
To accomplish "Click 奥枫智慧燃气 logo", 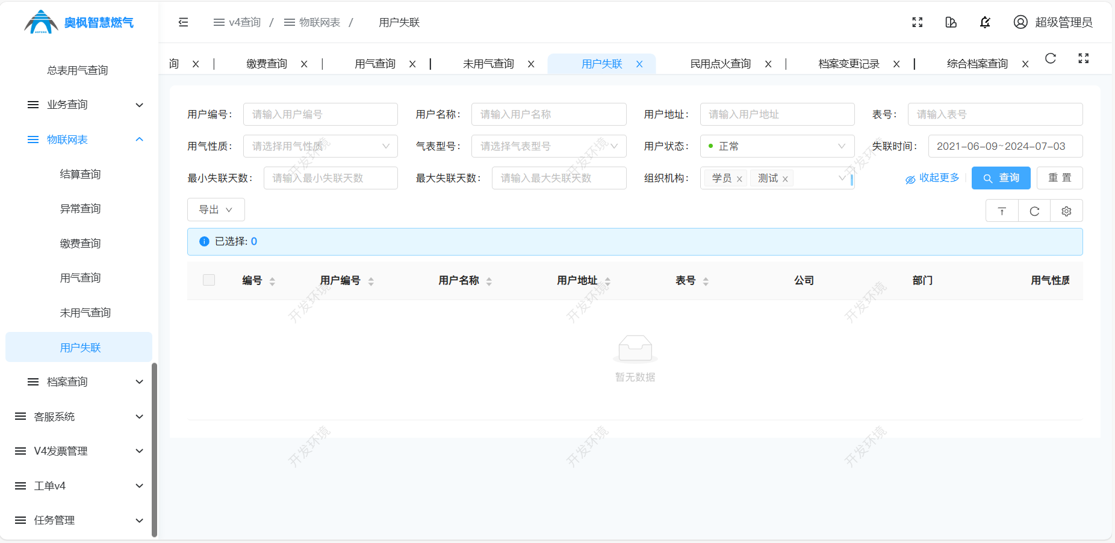I will (79, 22).
